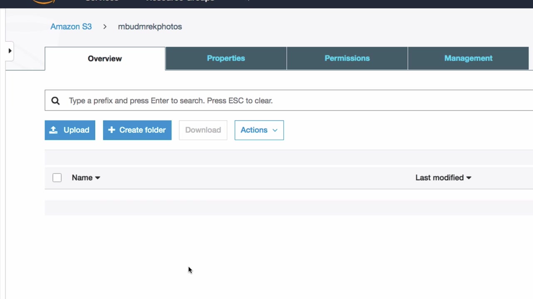Sort objects by the Name column
Image resolution: width=533 pixels, height=299 pixels.
click(86, 178)
